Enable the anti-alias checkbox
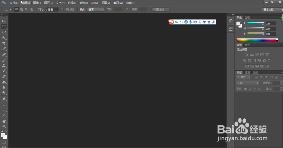 tap(62, 9)
